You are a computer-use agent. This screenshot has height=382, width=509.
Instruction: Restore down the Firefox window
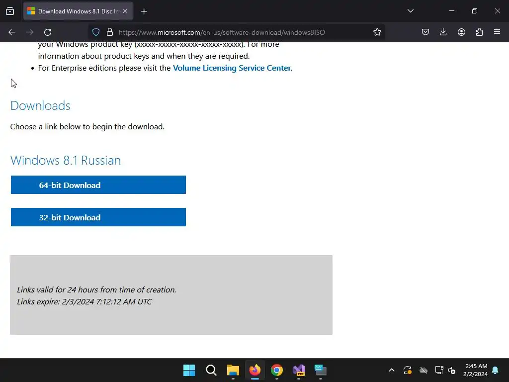point(475,11)
